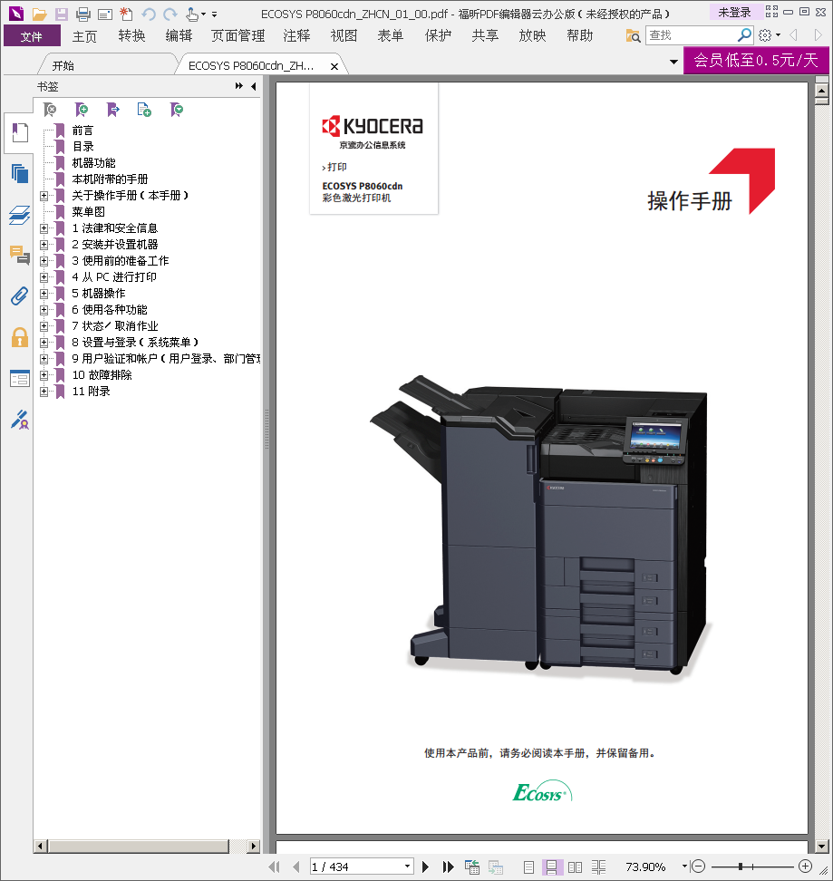Click the magnifier icon in the find box
Image resolution: width=833 pixels, height=881 pixels.
click(x=743, y=34)
